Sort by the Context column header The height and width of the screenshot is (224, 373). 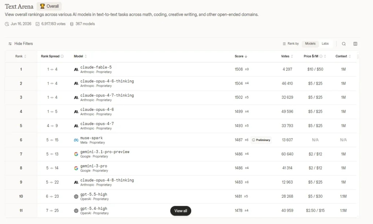pos(343,56)
